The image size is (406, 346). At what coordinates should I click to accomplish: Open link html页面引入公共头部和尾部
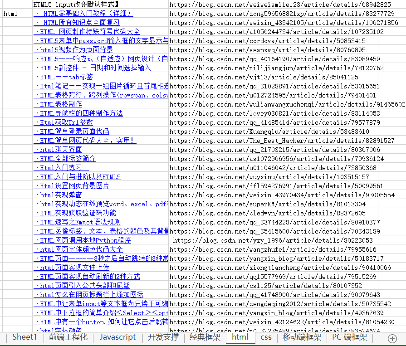click(82, 285)
